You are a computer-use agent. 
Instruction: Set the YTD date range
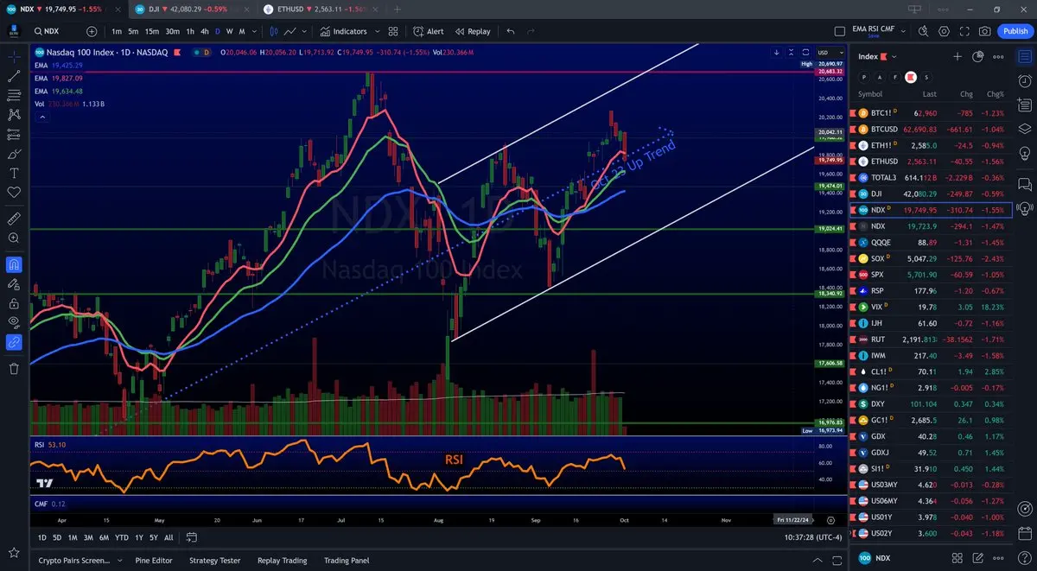click(x=121, y=537)
